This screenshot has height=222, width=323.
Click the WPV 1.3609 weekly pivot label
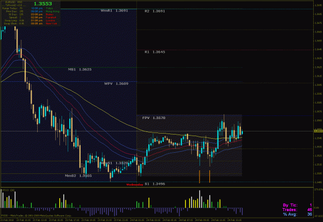tap(116, 84)
